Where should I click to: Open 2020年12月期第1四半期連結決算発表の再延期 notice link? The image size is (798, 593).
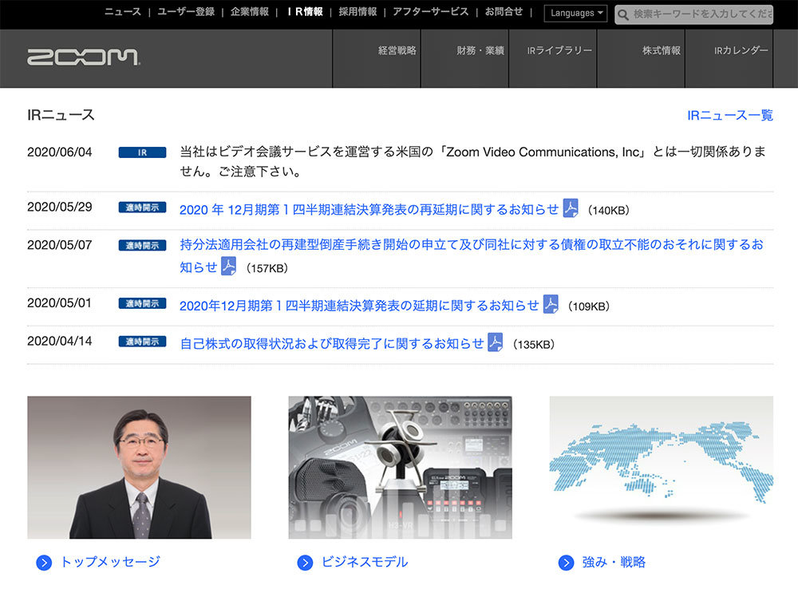pos(369,210)
